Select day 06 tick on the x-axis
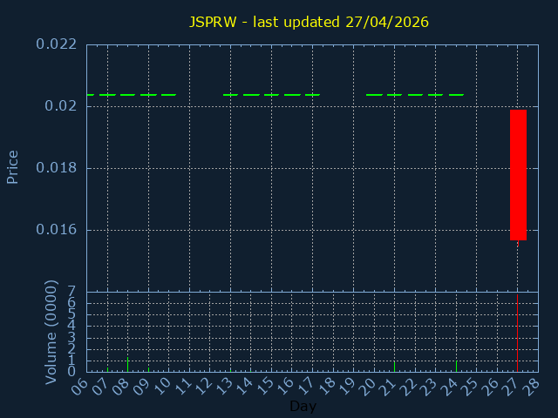 pos(79,386)
